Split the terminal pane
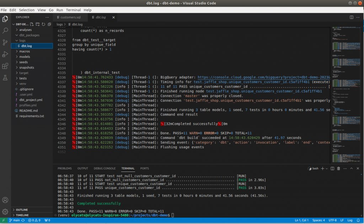 tap(332, 168)
